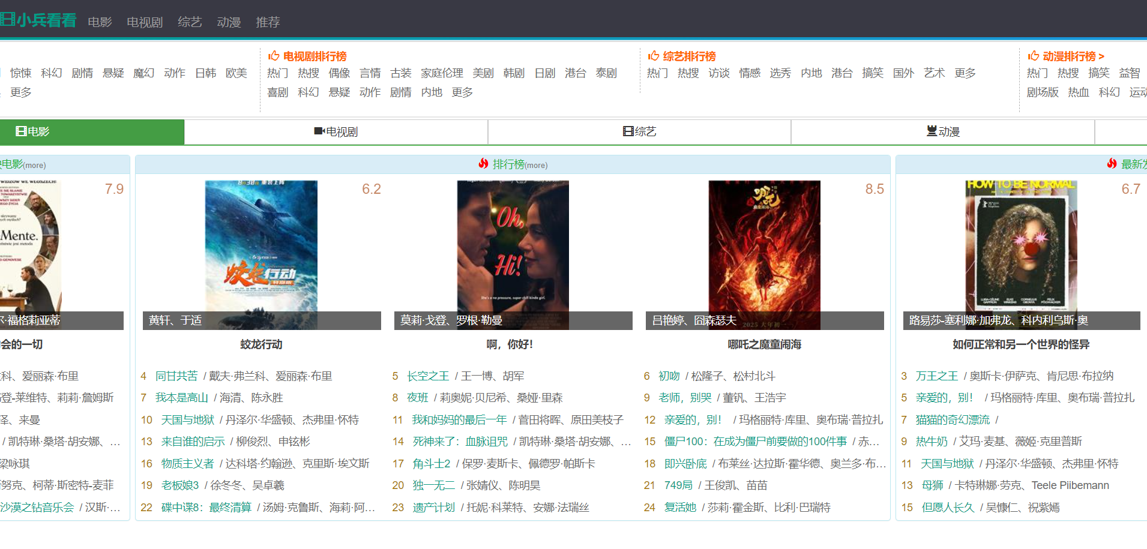Click the camera icon on 电视剧 tab
This screenshot has width=1147, height=549.
point(319,131)
